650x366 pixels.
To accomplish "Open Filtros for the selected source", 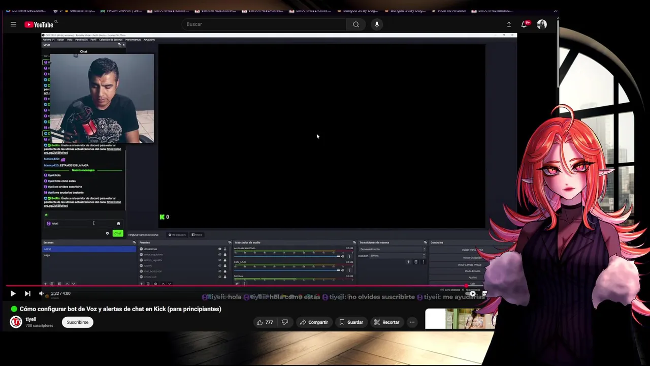I will point(197,235).
